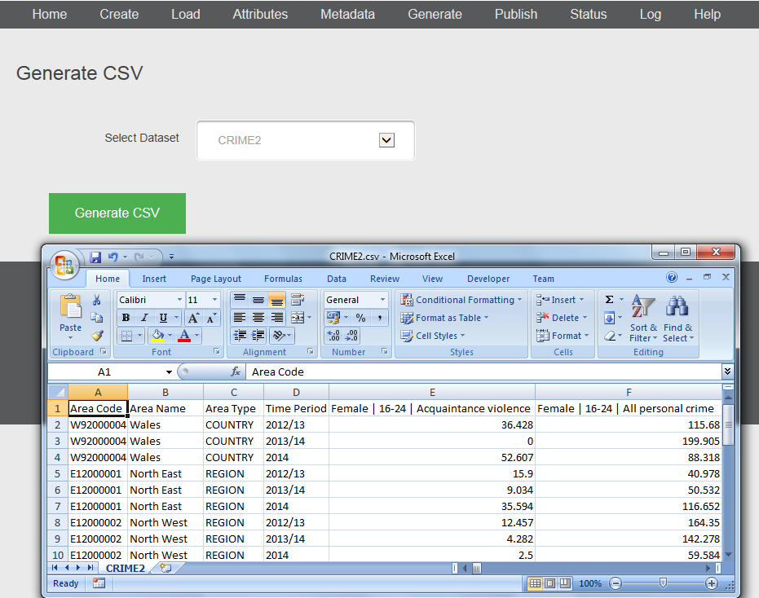Click the Merge and Center icon

click(298, 318)
